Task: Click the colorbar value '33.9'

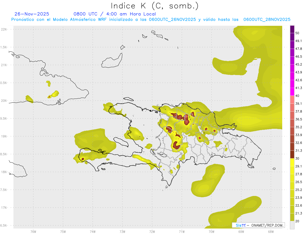Action: pyautogui.click(x=298, y=135)
